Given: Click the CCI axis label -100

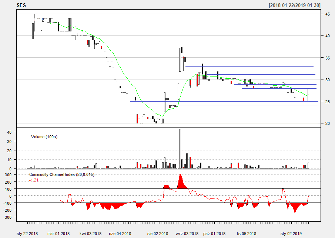Looking at the screenshot, I should tap(7, 203).
